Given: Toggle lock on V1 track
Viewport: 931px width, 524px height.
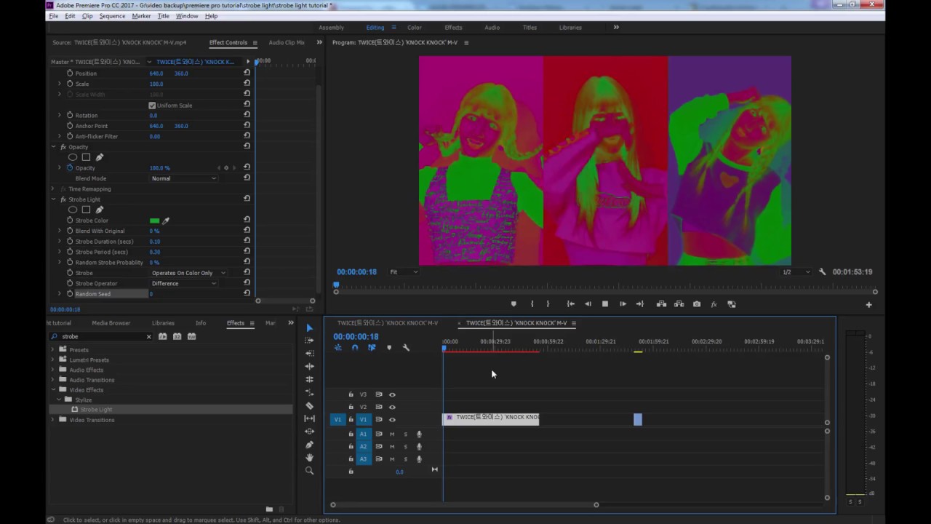Looking at the screenshot, I should pos(351,420).
